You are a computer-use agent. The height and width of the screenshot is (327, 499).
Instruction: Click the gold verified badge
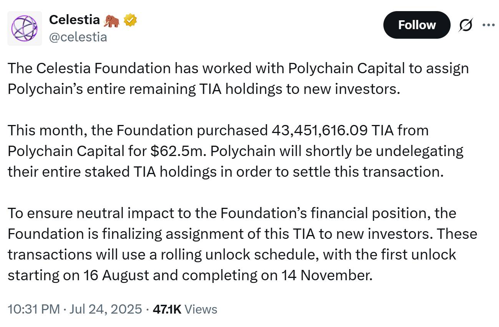click(x=130, y=20)
